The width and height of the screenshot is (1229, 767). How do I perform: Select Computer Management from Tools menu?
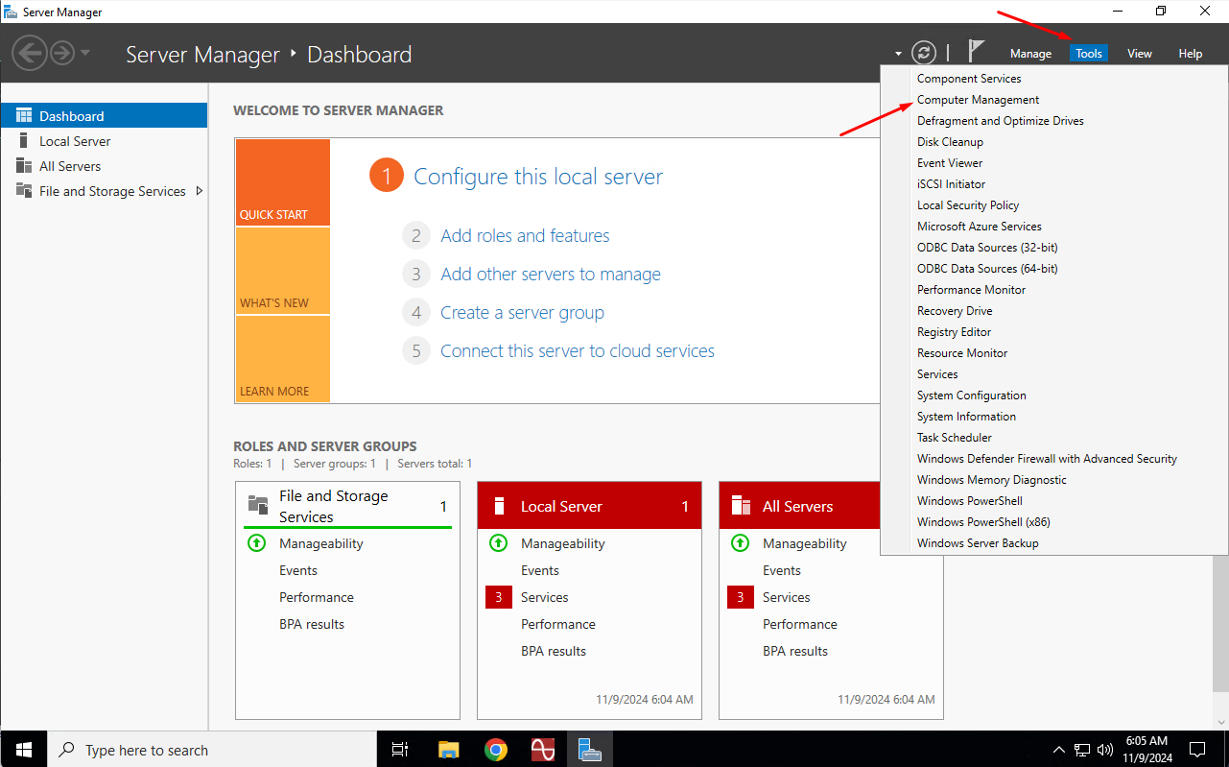coord(978,100)
